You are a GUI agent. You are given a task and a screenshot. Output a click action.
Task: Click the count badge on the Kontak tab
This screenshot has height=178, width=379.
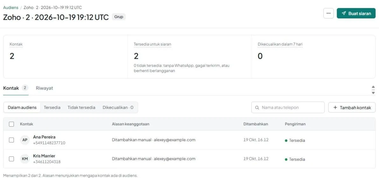coord(25,88)
